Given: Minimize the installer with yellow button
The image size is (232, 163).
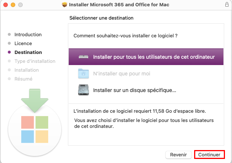Looking at the screenshot, I should coord(13,5).
